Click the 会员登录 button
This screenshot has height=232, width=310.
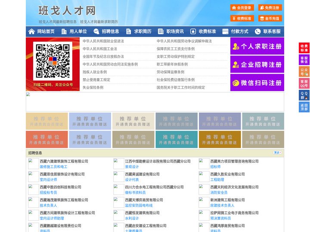tap(242, 8)
